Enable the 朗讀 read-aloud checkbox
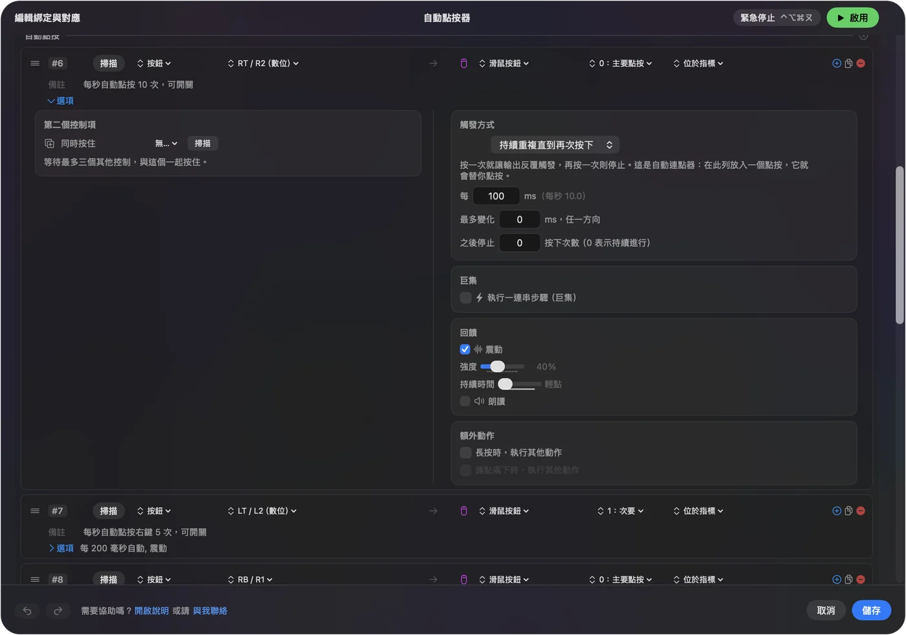The height and width of the screenshot is (635, 906). pyautogui.click(x=465, y=401)
